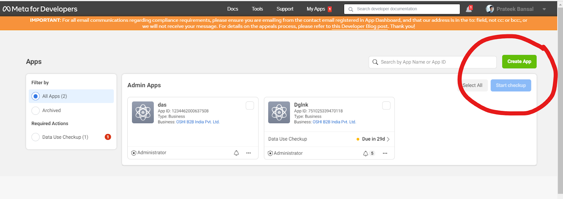The image size is (563, 199).
Task: Click search magnifier in documentation search
Action: point(351,9)
